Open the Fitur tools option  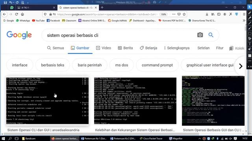tap(220, 48)
